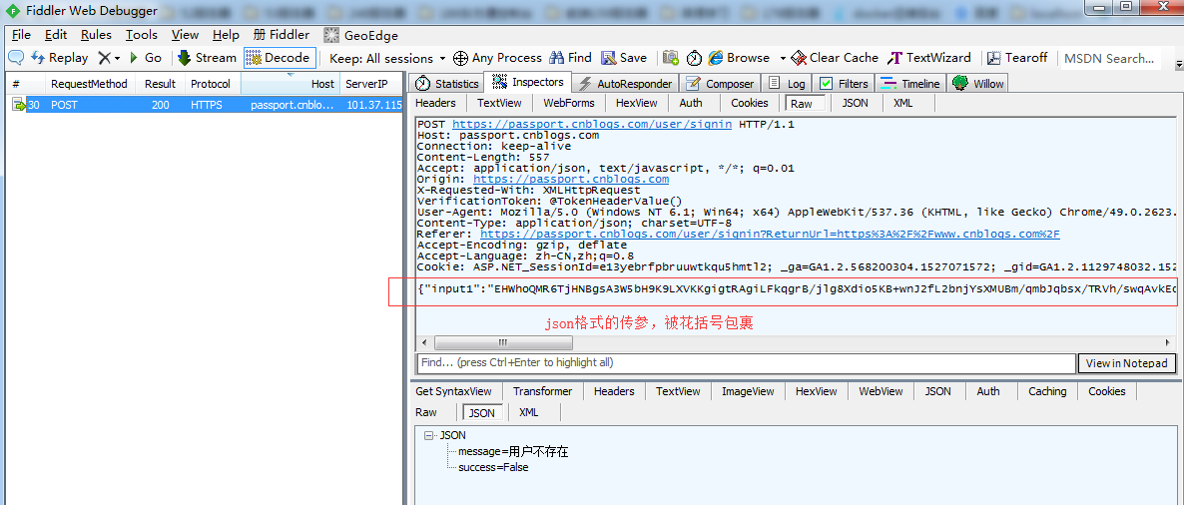Screen dimensions: 1184x505
Task: Collapse the JSON tree root node
Action: tap(429, 435)
